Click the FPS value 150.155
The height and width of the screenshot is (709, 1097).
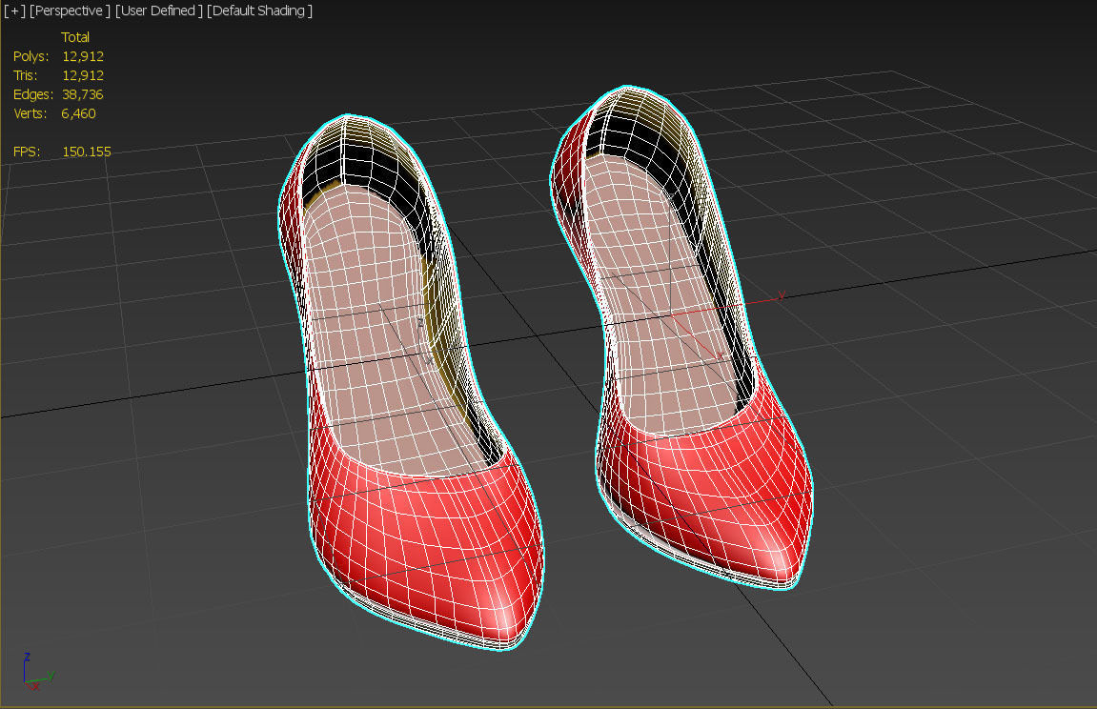pos(87,152)
